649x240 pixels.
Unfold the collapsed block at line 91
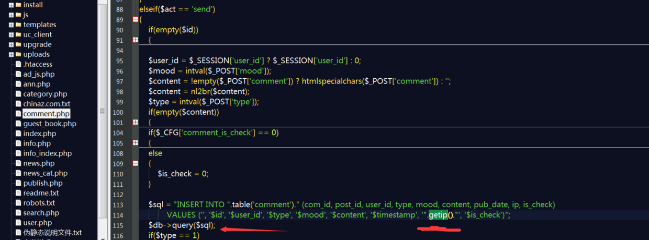pos(136,40)
